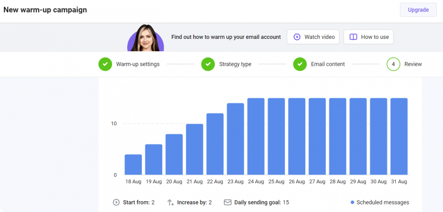Select the 24 Aug chart bar

[x=256, y=136]
